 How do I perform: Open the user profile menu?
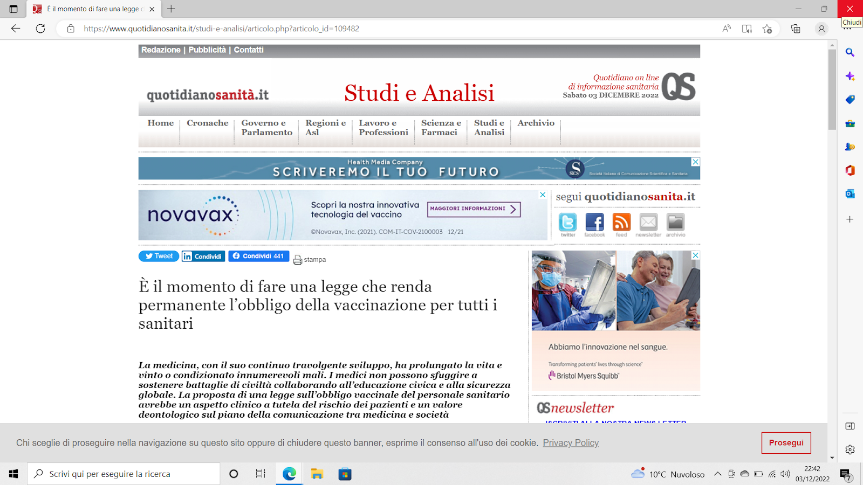tap(821, 29)
